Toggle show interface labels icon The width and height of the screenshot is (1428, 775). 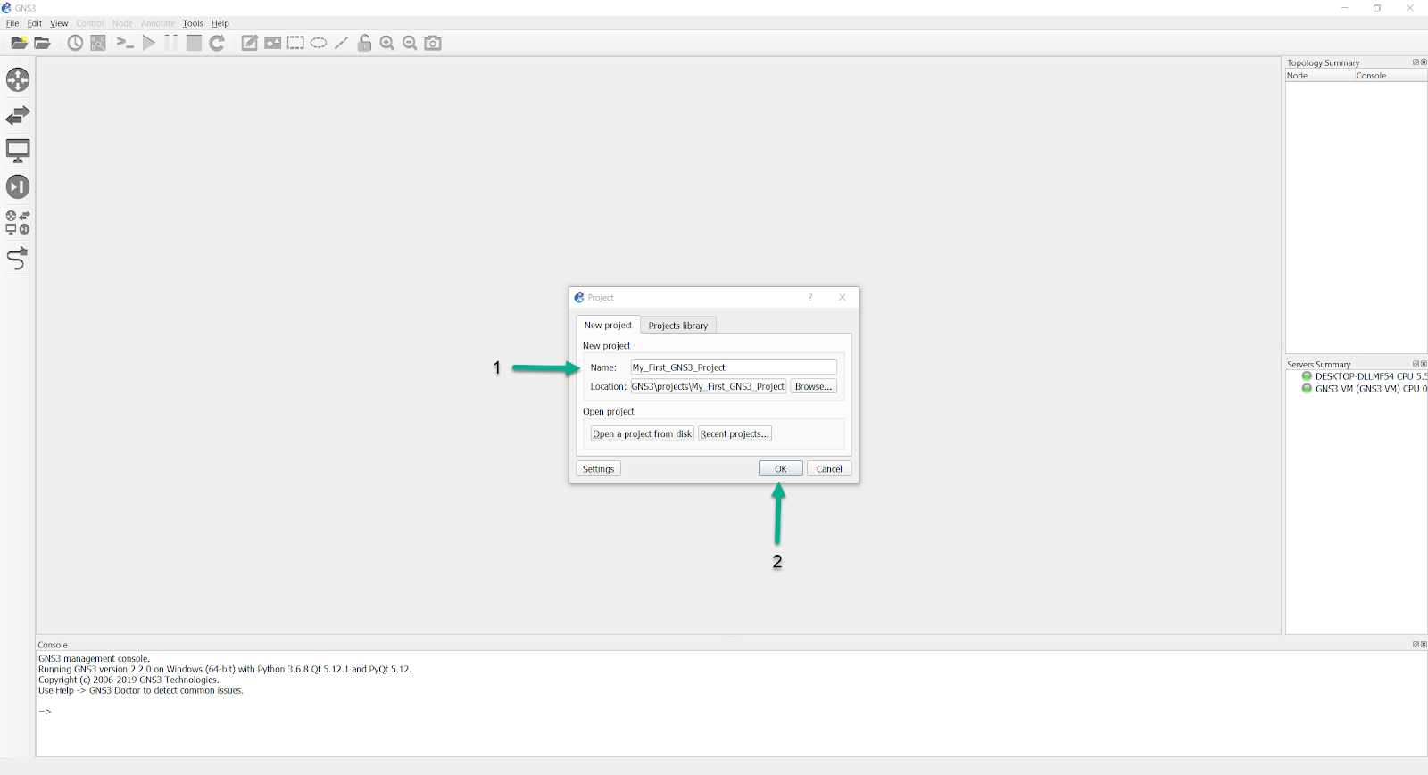coord(98,43)
